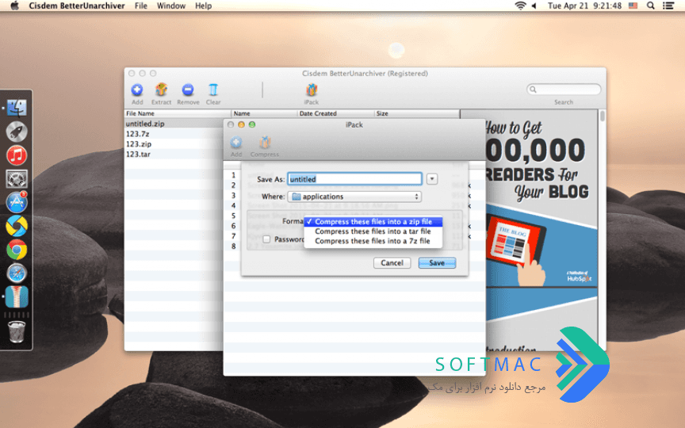Open the iPack tool in main toolbar
This screenshot has width=685, height=428.
(x=311, y=90)
